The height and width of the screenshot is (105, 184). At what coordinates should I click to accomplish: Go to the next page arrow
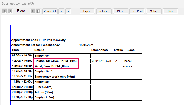coord(33,11)
